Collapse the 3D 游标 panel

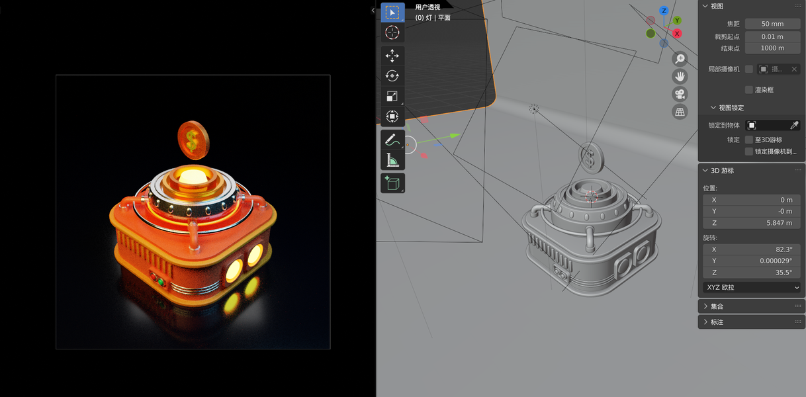click(x=705, y=170)
